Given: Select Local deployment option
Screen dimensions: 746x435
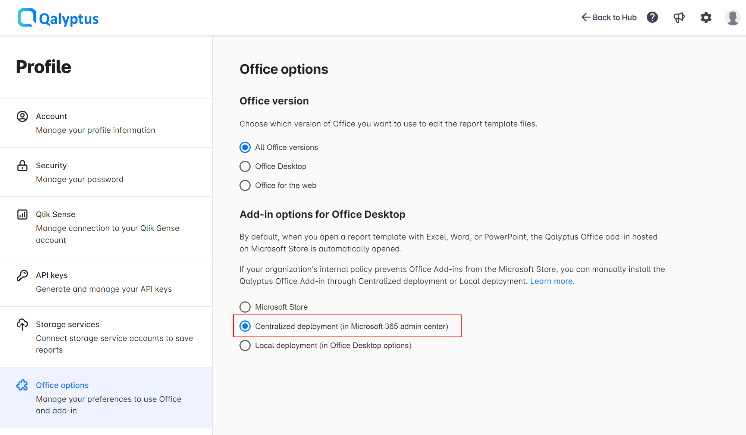Looking at the screenshot, I should [245, 345].
